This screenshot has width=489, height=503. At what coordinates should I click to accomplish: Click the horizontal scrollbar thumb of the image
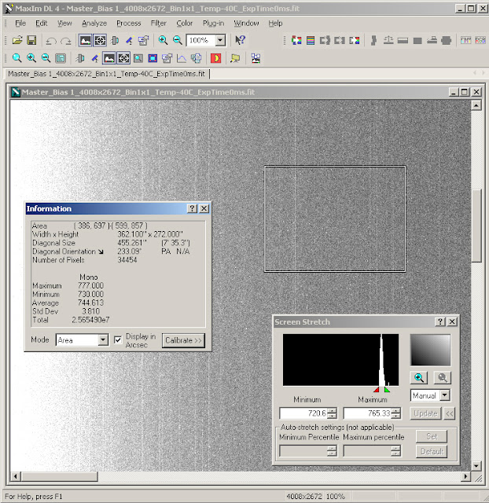click(60, 476)
